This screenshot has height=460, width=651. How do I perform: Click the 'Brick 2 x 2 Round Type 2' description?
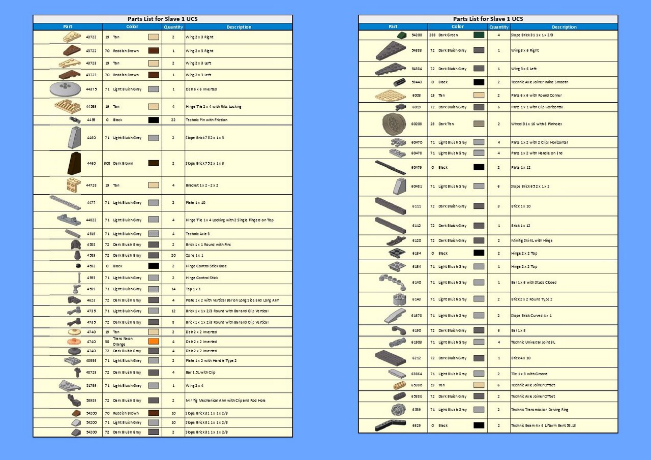click(x=531, y=299)
